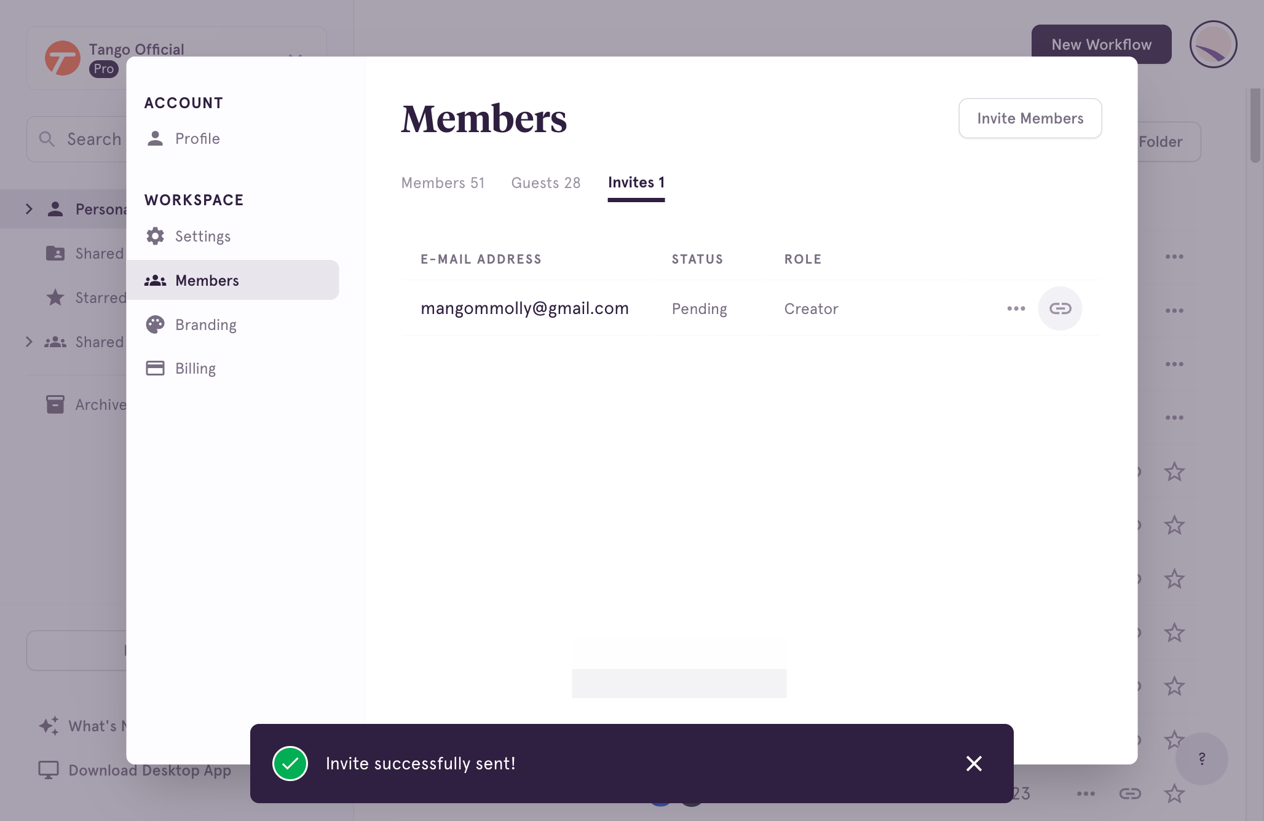This screenshot has width=1264, height=821.
Task: Click the Settings gear icon
Action: tap(155, 237)
